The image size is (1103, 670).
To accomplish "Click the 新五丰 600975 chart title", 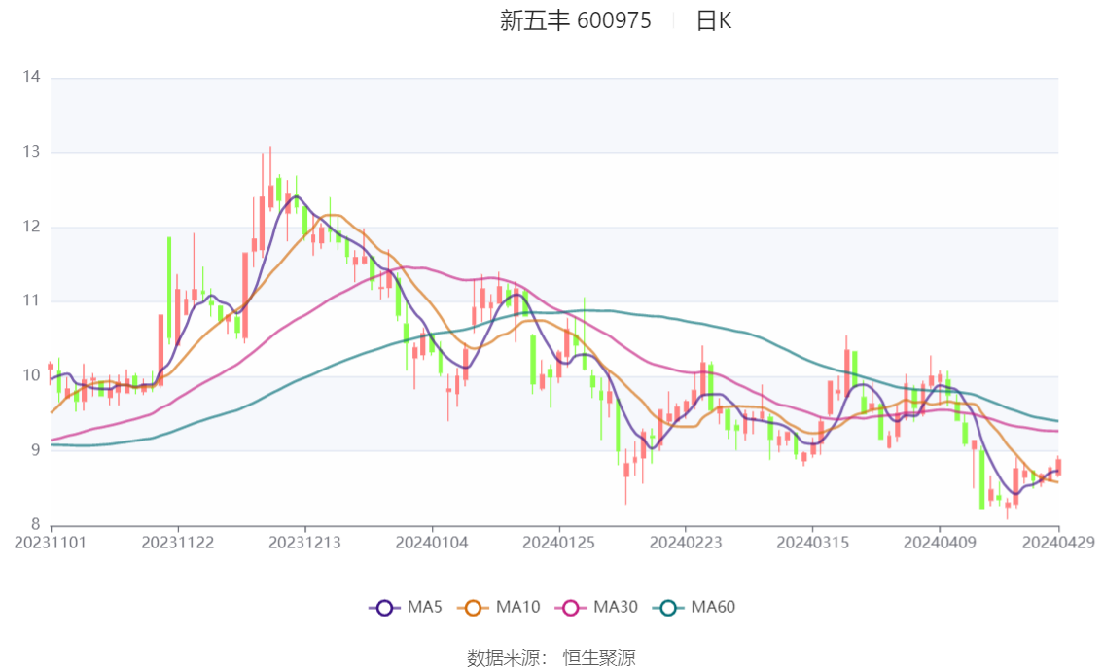I will click(x=576, y=20).
